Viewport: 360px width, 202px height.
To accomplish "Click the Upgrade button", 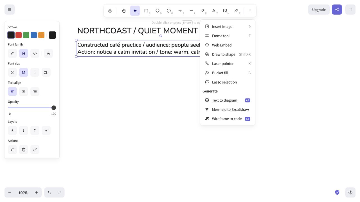I will pos(319,10).
